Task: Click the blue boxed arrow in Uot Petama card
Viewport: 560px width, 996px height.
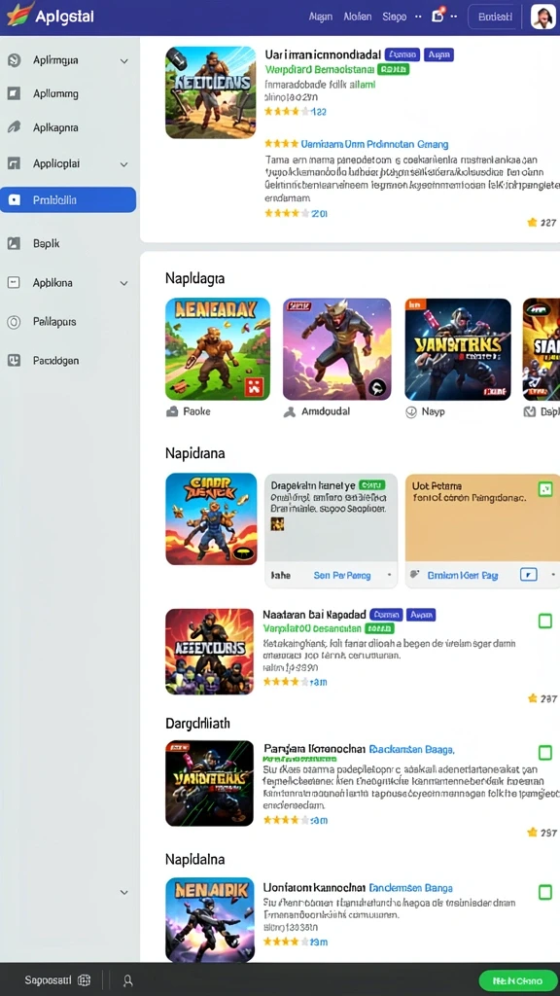Action: coord(528,574)
